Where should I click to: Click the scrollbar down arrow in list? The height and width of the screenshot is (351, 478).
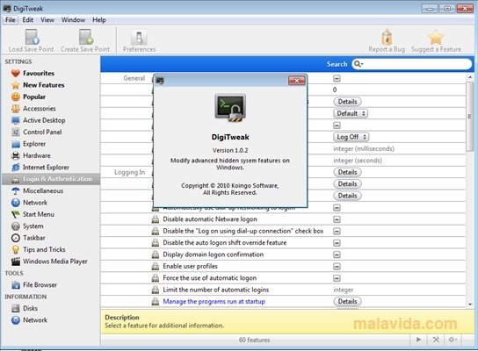470,304
